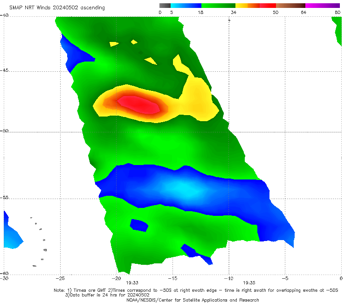The image size is (345, 303).
Task: Click the colorbar label '64'
Action: click(x=304, y=12)
